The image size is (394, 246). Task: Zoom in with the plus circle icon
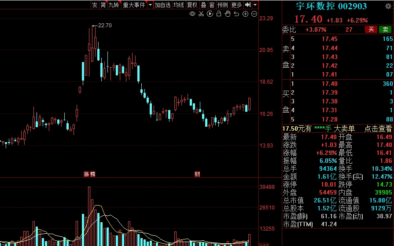[246, 14]
